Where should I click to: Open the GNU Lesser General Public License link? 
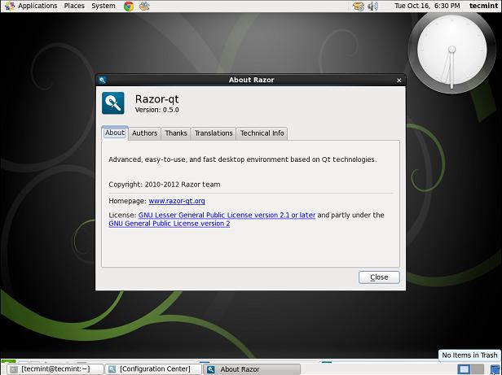[x=227, y=215]
